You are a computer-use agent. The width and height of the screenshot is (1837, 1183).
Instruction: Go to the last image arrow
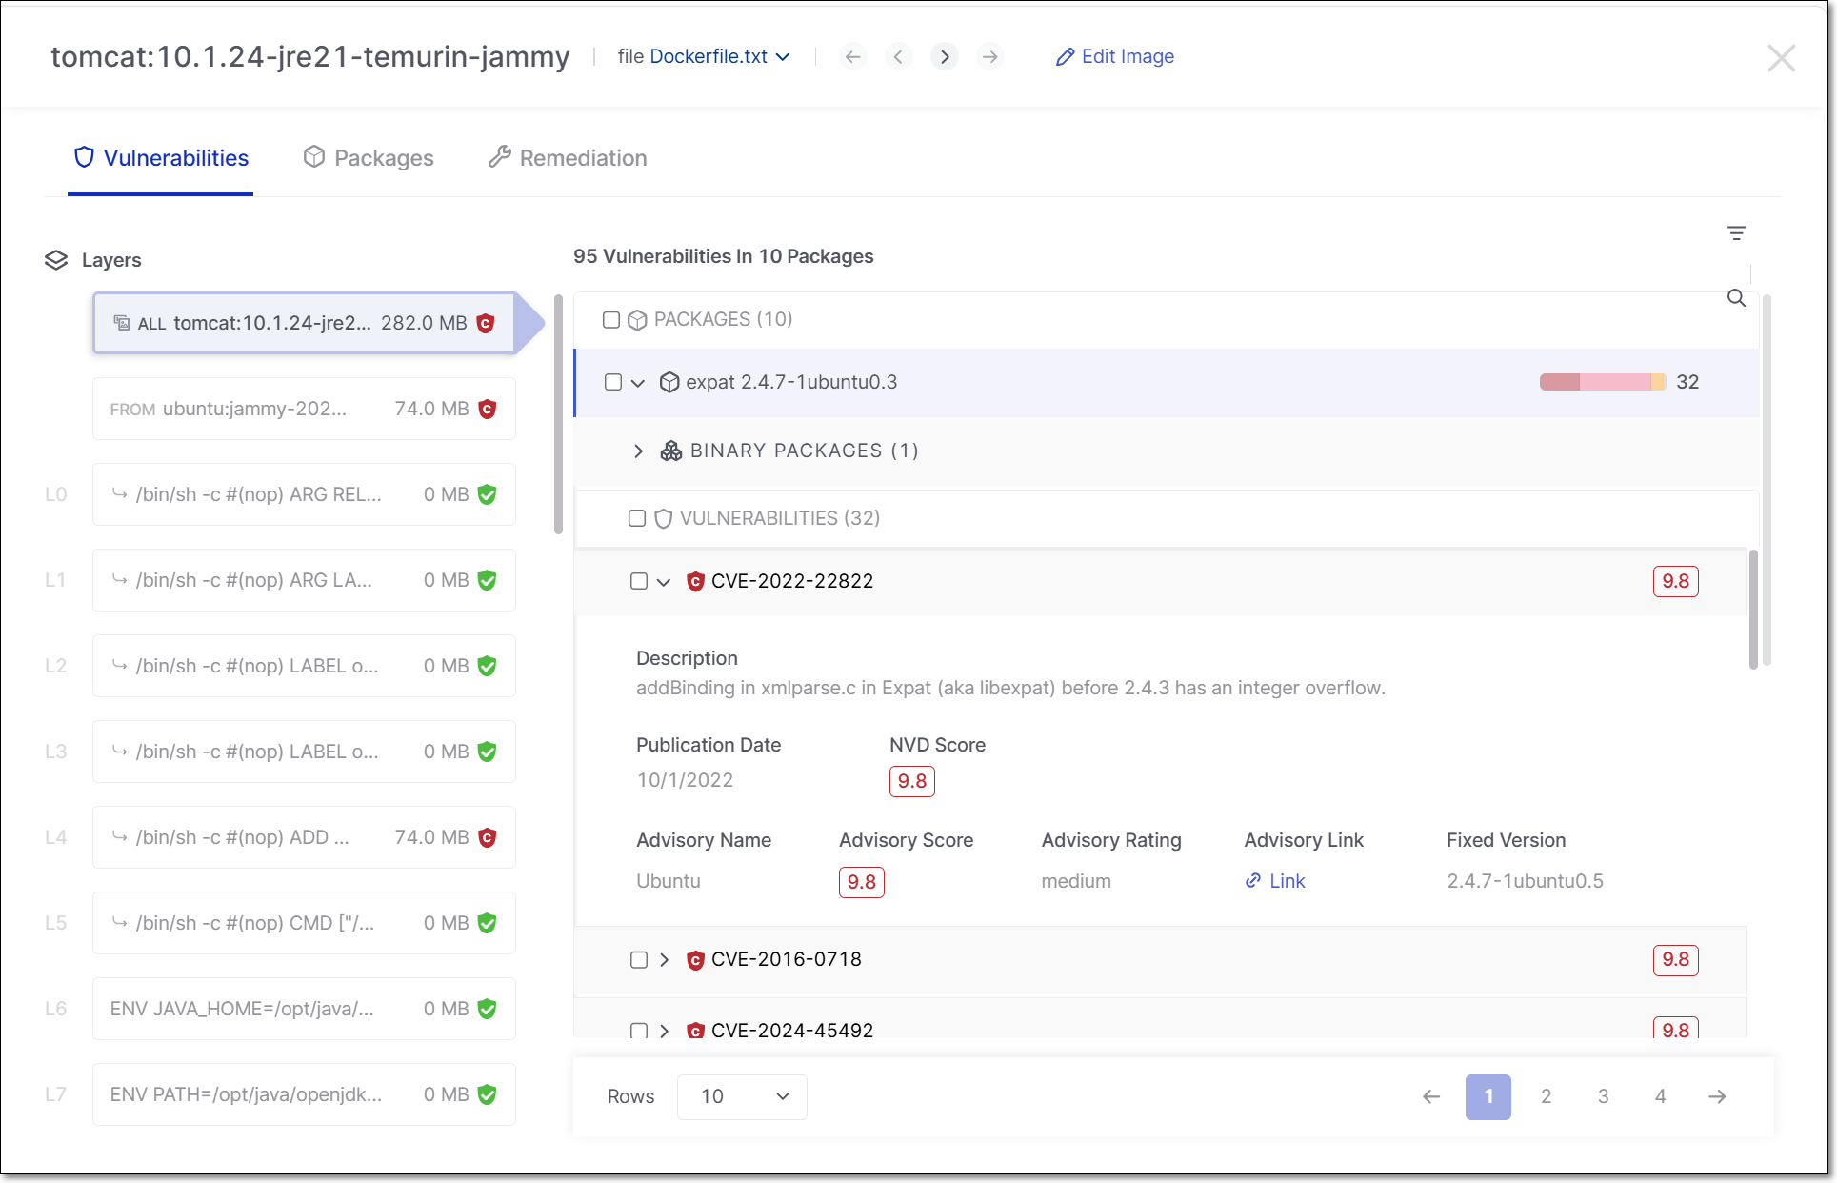pos(990,57)
